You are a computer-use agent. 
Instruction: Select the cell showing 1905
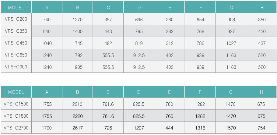click(77, 67)
